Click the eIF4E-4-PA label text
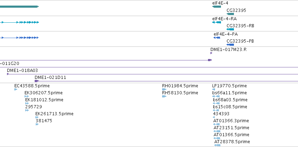Viewport: 298px width, 147px height. [x=226, y=34]
